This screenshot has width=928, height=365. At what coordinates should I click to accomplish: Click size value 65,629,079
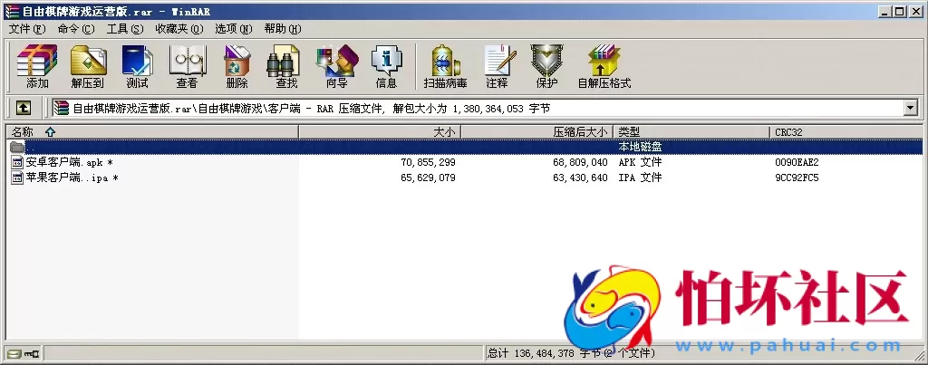click(428, 178)
